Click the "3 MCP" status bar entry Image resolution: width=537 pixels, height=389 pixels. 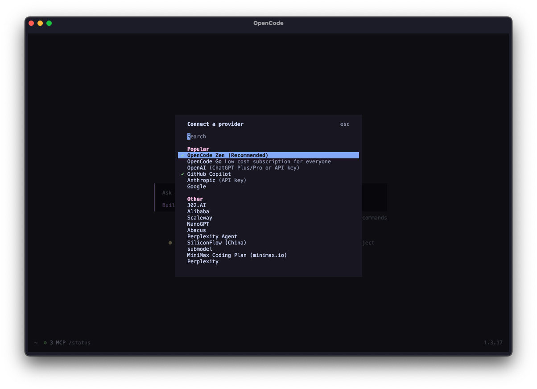coord(58,343)
